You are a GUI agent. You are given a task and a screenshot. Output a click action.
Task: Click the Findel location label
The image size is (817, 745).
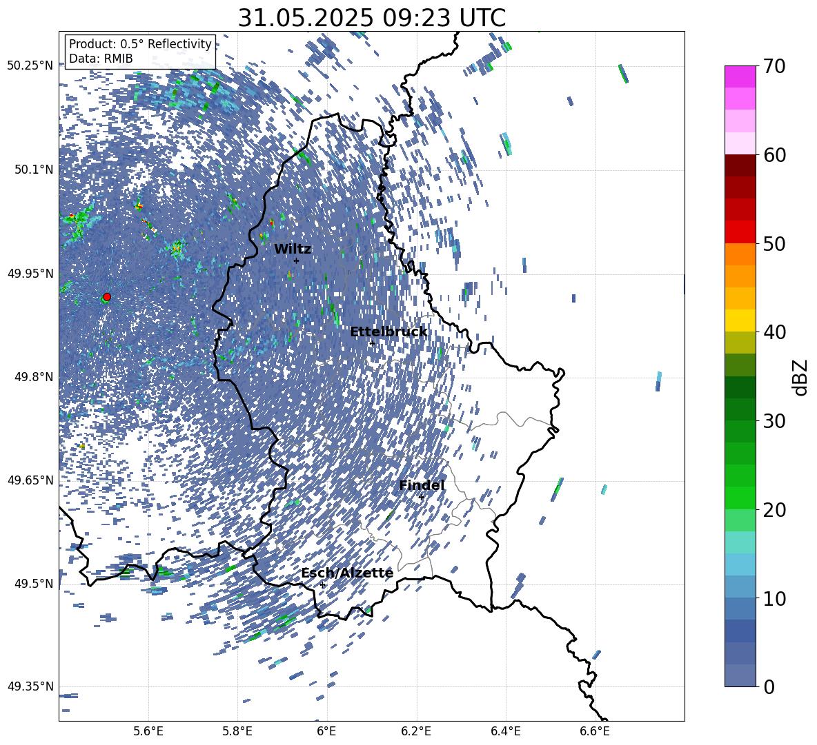422,485
